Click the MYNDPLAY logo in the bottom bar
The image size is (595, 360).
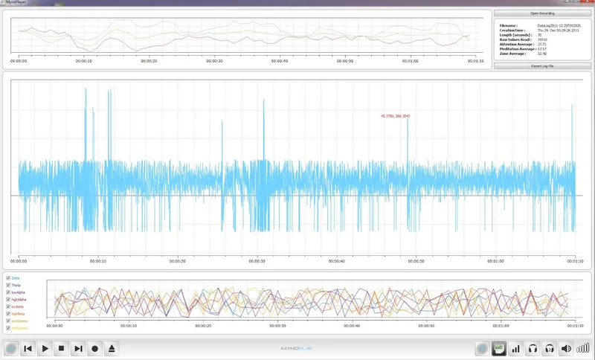(x=297, y=348)
